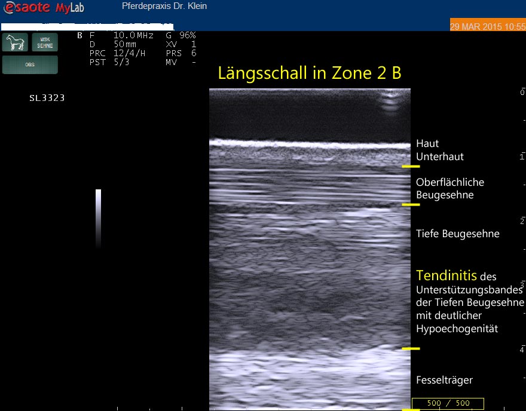The height and width of the screenshot is (411, 526).
Task: Select the MSK Sehne preset button
Action: click(45, 43)
